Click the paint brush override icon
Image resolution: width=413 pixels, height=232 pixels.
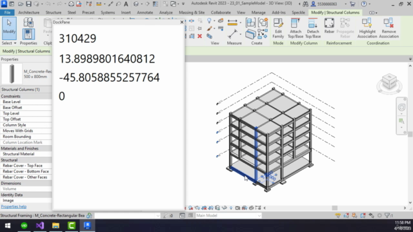click(x=209, y=28)
